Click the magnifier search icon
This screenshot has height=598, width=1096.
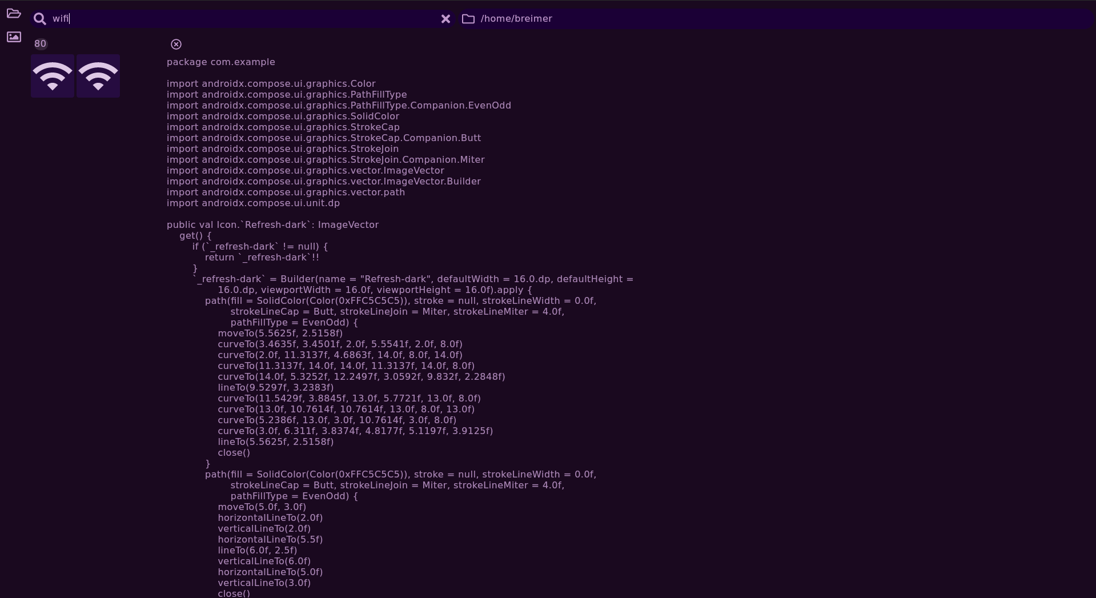(x=39, y=19)
